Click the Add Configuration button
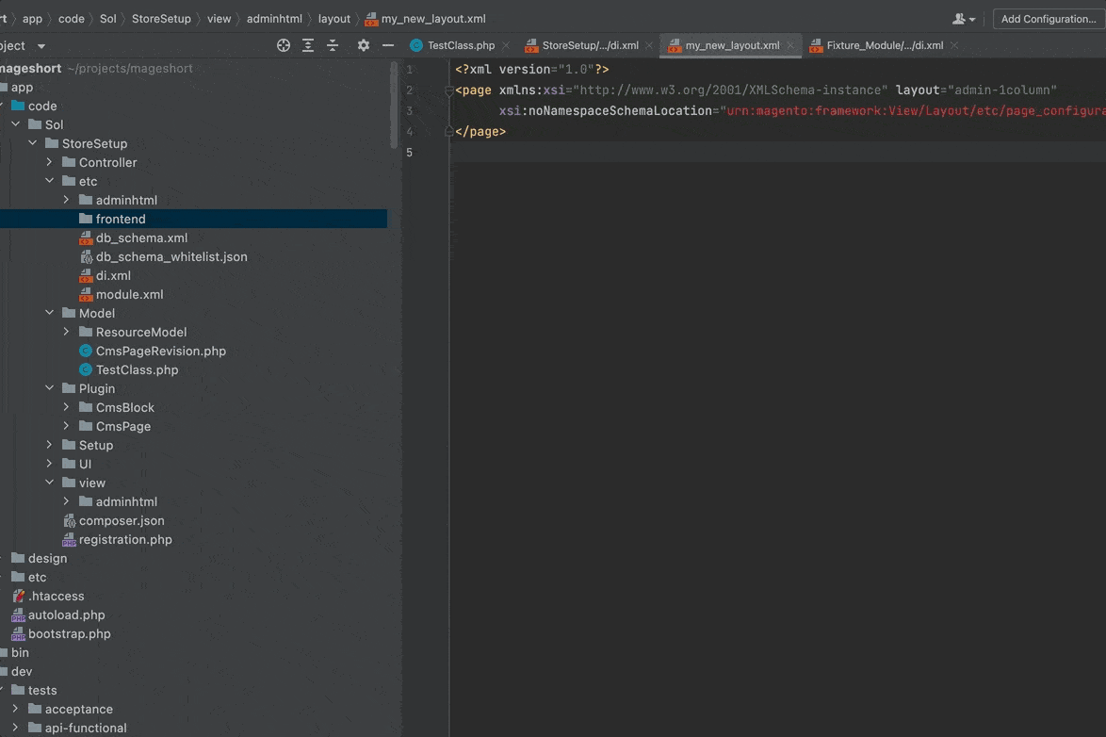1106x737 pixels. (1048, 19)
